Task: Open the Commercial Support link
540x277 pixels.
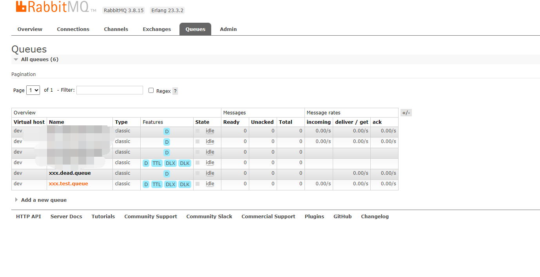Action: pyautogui.click(x=268, y=216)
